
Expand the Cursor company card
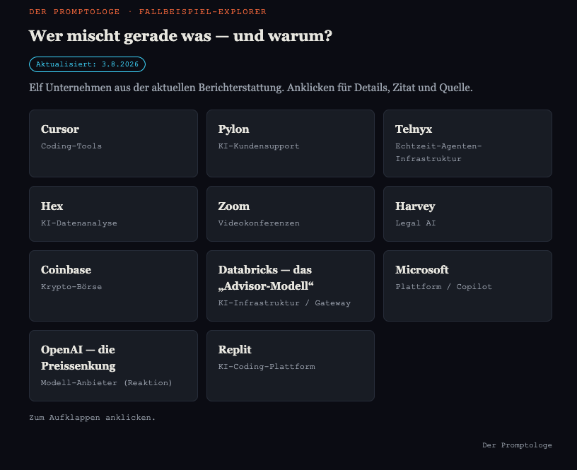113,143
